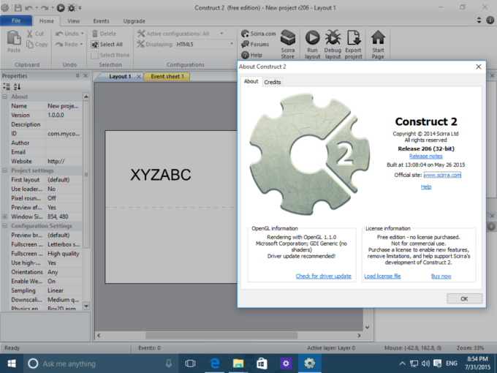This screenshot has width=497, height=373.
Task: Switch to the Event sheet 1 tab
Action: pyautogui.click(x=167, y=77)
